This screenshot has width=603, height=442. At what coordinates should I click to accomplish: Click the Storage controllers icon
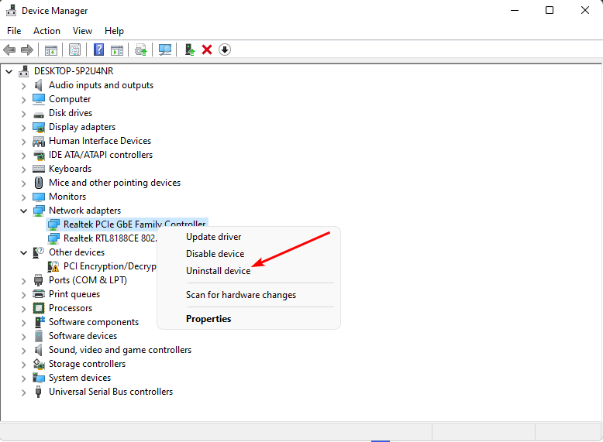(x=39, y=364)
